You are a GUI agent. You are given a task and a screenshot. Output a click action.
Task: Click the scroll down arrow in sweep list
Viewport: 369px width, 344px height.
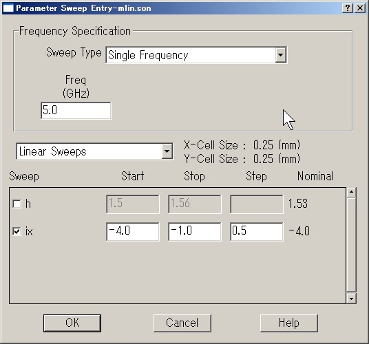(x=351, y=299)
